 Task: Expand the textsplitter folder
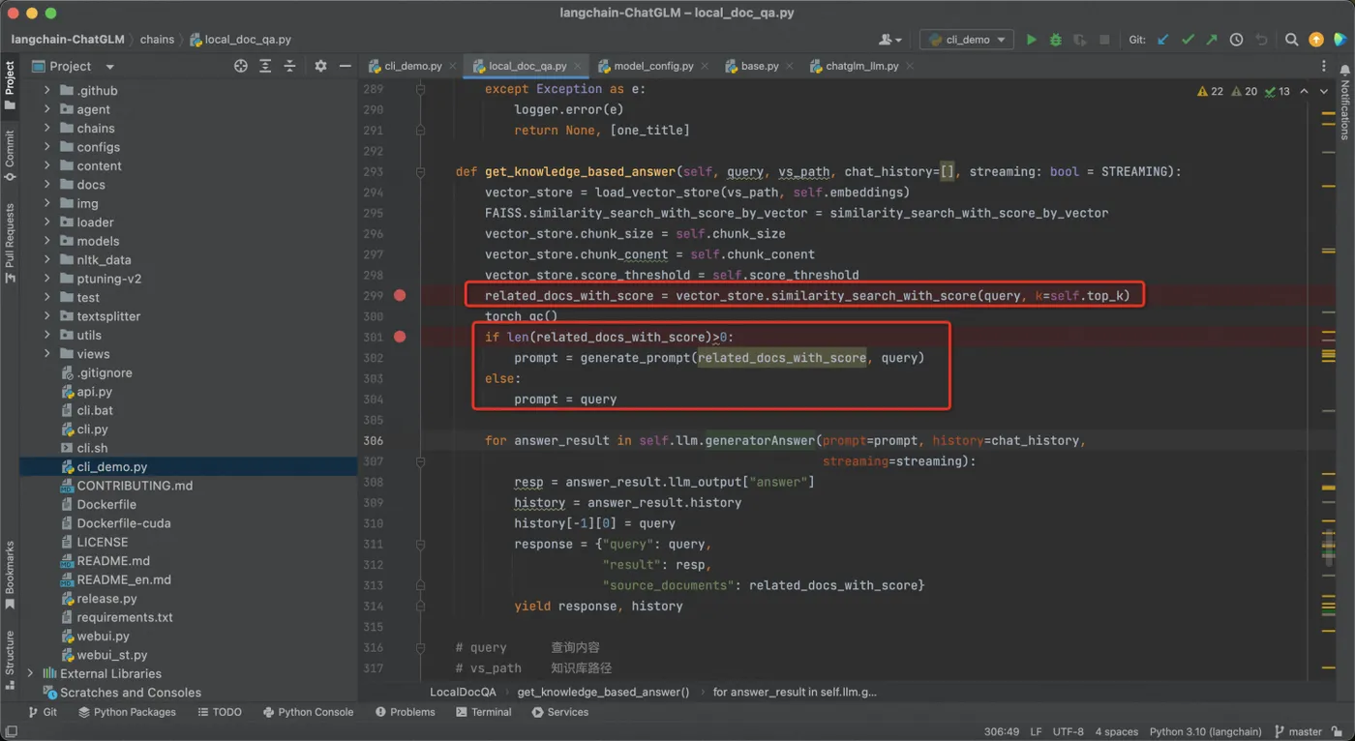(47, 316)
